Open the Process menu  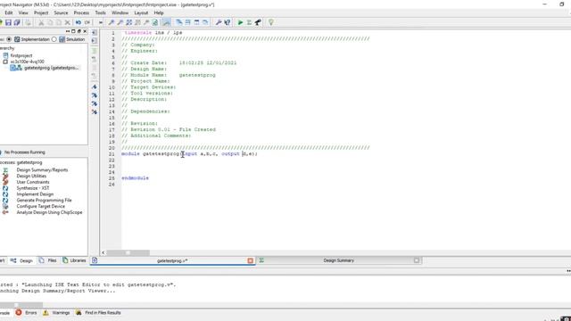coord(81,12)
